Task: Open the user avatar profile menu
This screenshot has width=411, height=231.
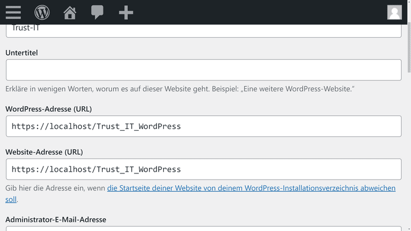Action: 394,13
